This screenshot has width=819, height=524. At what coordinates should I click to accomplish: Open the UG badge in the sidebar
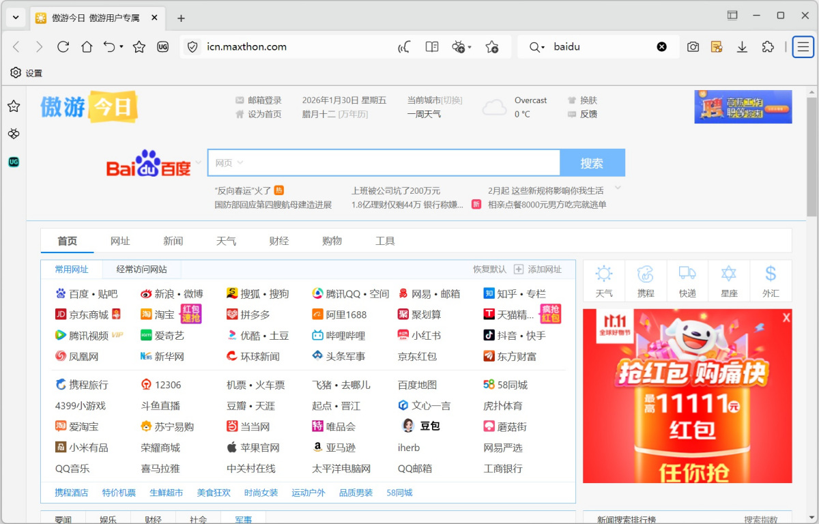(x=14, y=162)
